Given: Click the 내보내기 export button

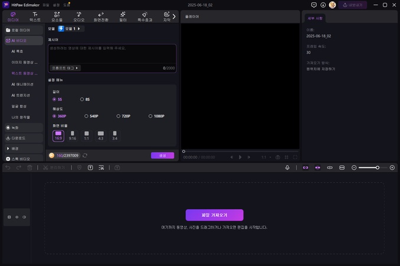Looking at the screenshot, I should [x=352, y=5].
